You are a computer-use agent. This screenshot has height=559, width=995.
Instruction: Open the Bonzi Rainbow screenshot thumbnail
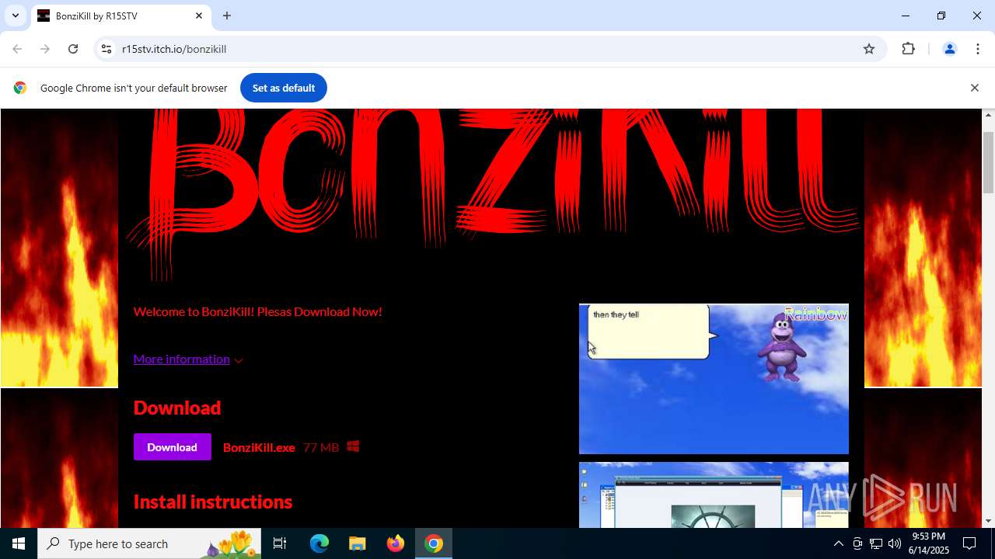coord(714,379)
